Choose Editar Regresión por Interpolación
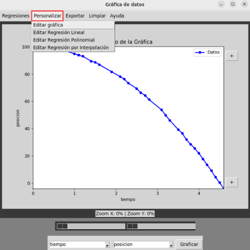This screenshot has width=250, height=250. [x=73, y=47]
